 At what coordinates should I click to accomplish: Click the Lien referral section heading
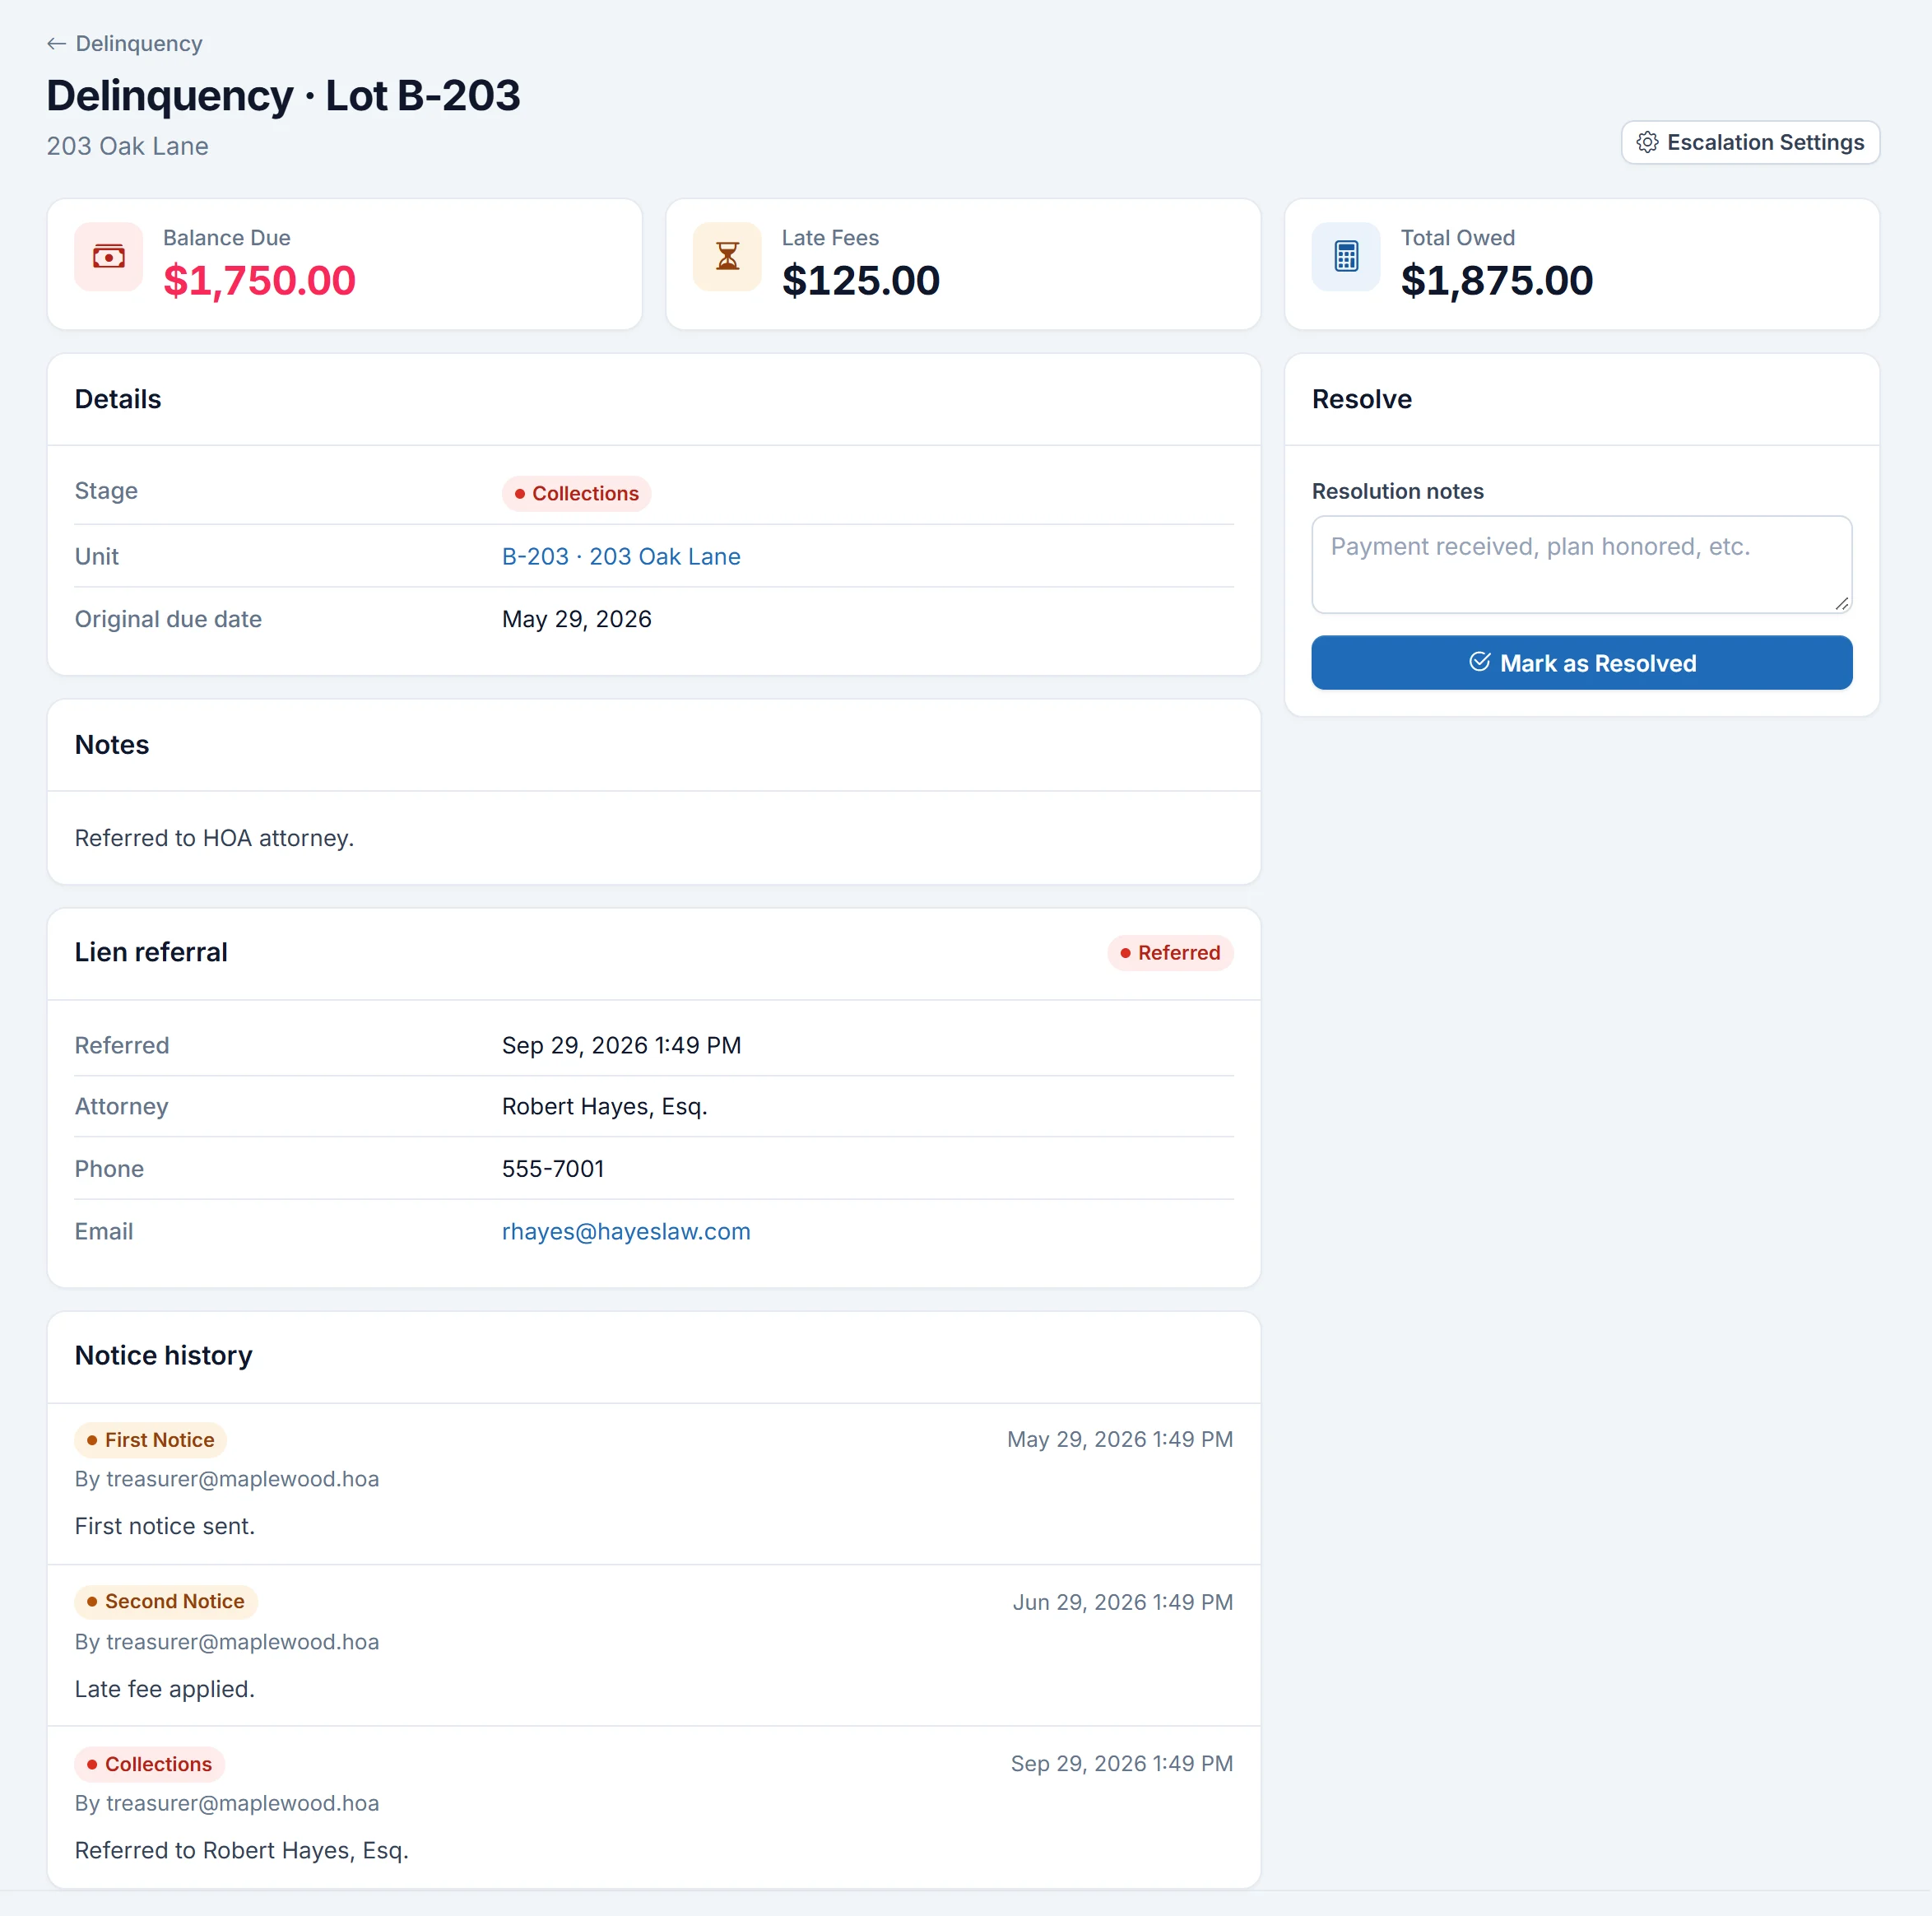(151, 952)
